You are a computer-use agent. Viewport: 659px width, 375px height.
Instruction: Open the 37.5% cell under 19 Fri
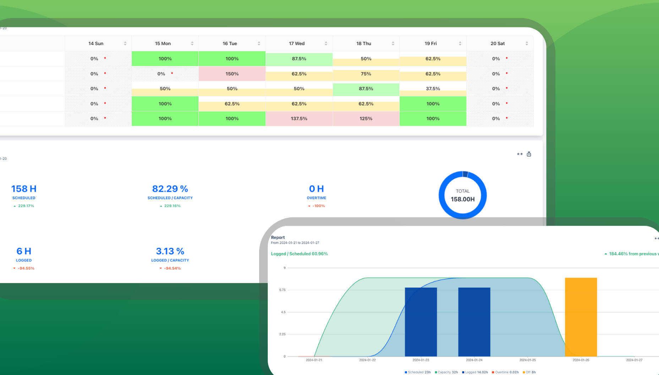433,89
